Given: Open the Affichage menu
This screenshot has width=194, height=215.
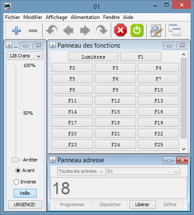Looking at the screenshot, I should (56, 17).
